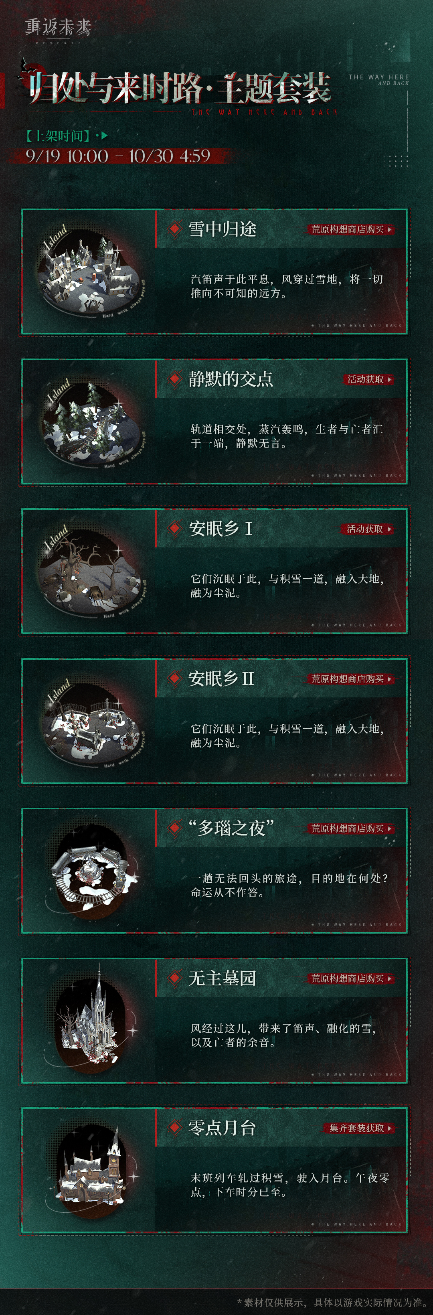Click the 归处与来时路·主题套装 title banner
433x1315 pixels.
coord(179,88)
